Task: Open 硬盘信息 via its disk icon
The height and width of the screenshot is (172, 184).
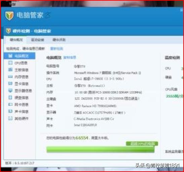Action: [10, 98]
